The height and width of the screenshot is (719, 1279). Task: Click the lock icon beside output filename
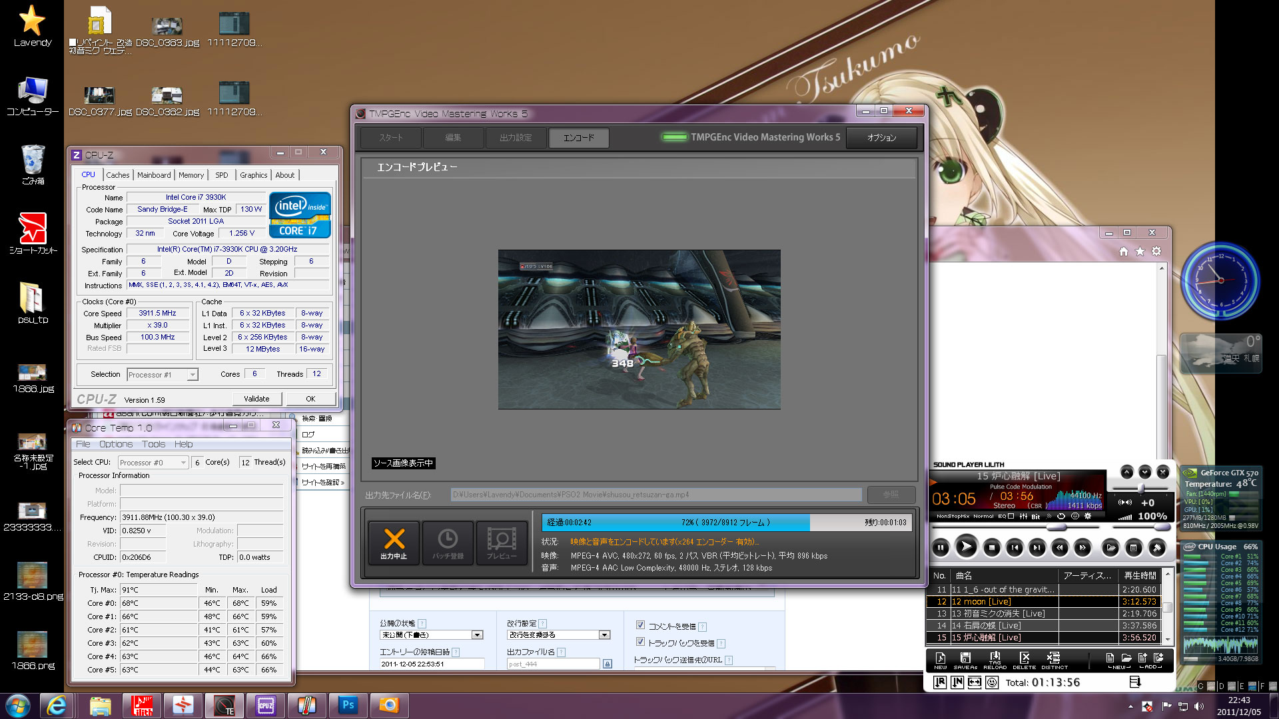[x=607, y=664]
